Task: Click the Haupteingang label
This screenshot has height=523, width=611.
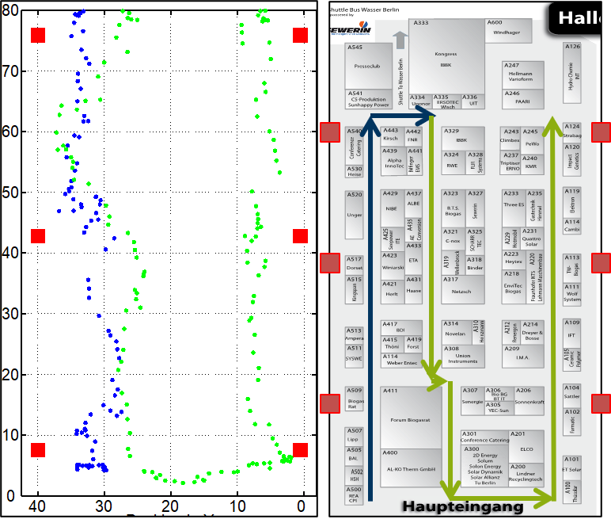Action: tap(462, 506)
